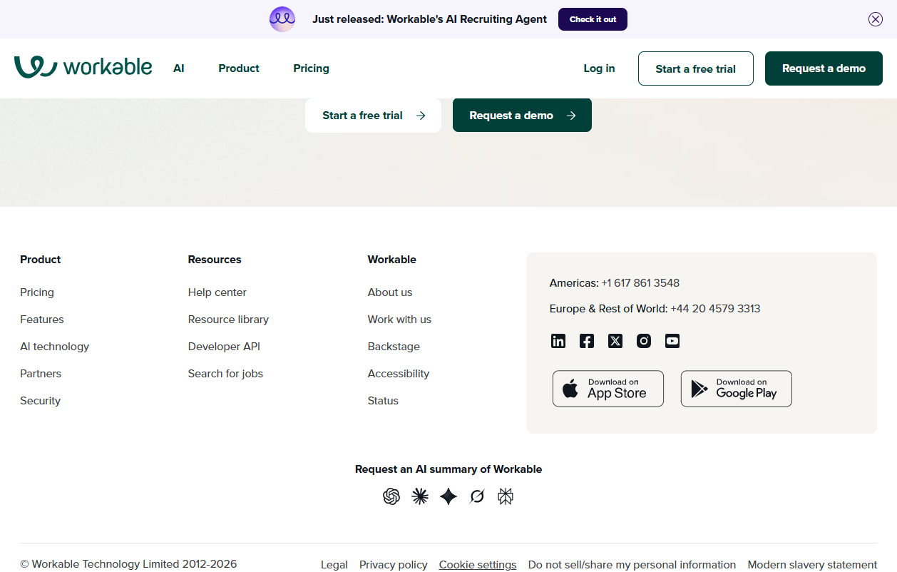
Task: Open the AI technology footer link
Action: [55, 347]
